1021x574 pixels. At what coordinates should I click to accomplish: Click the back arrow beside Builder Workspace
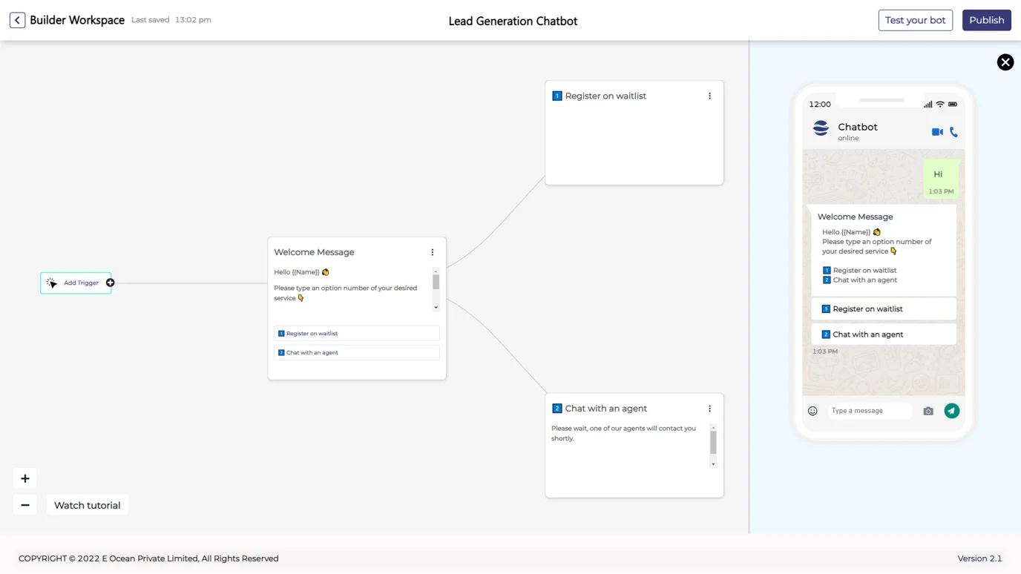pyautogui.click(x=17, y=20)
